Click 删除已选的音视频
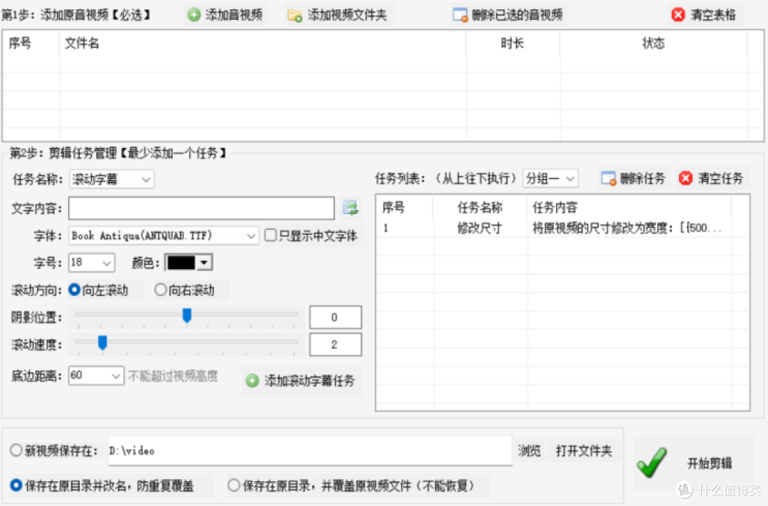The width and height of the screenshot is (768, 506). (x=508, y=15)
